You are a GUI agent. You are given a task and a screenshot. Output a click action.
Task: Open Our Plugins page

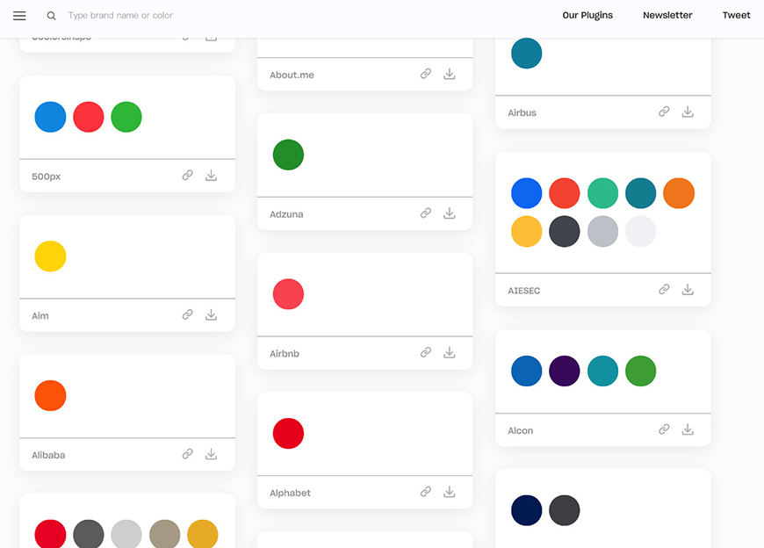[x=587, y=15]
